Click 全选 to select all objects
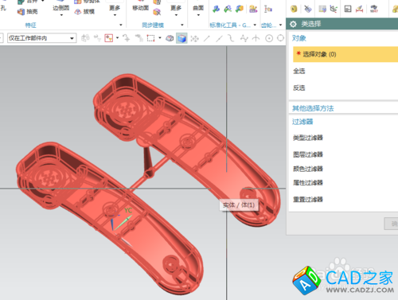The image size is (398, 300). (x=299, y=71)
